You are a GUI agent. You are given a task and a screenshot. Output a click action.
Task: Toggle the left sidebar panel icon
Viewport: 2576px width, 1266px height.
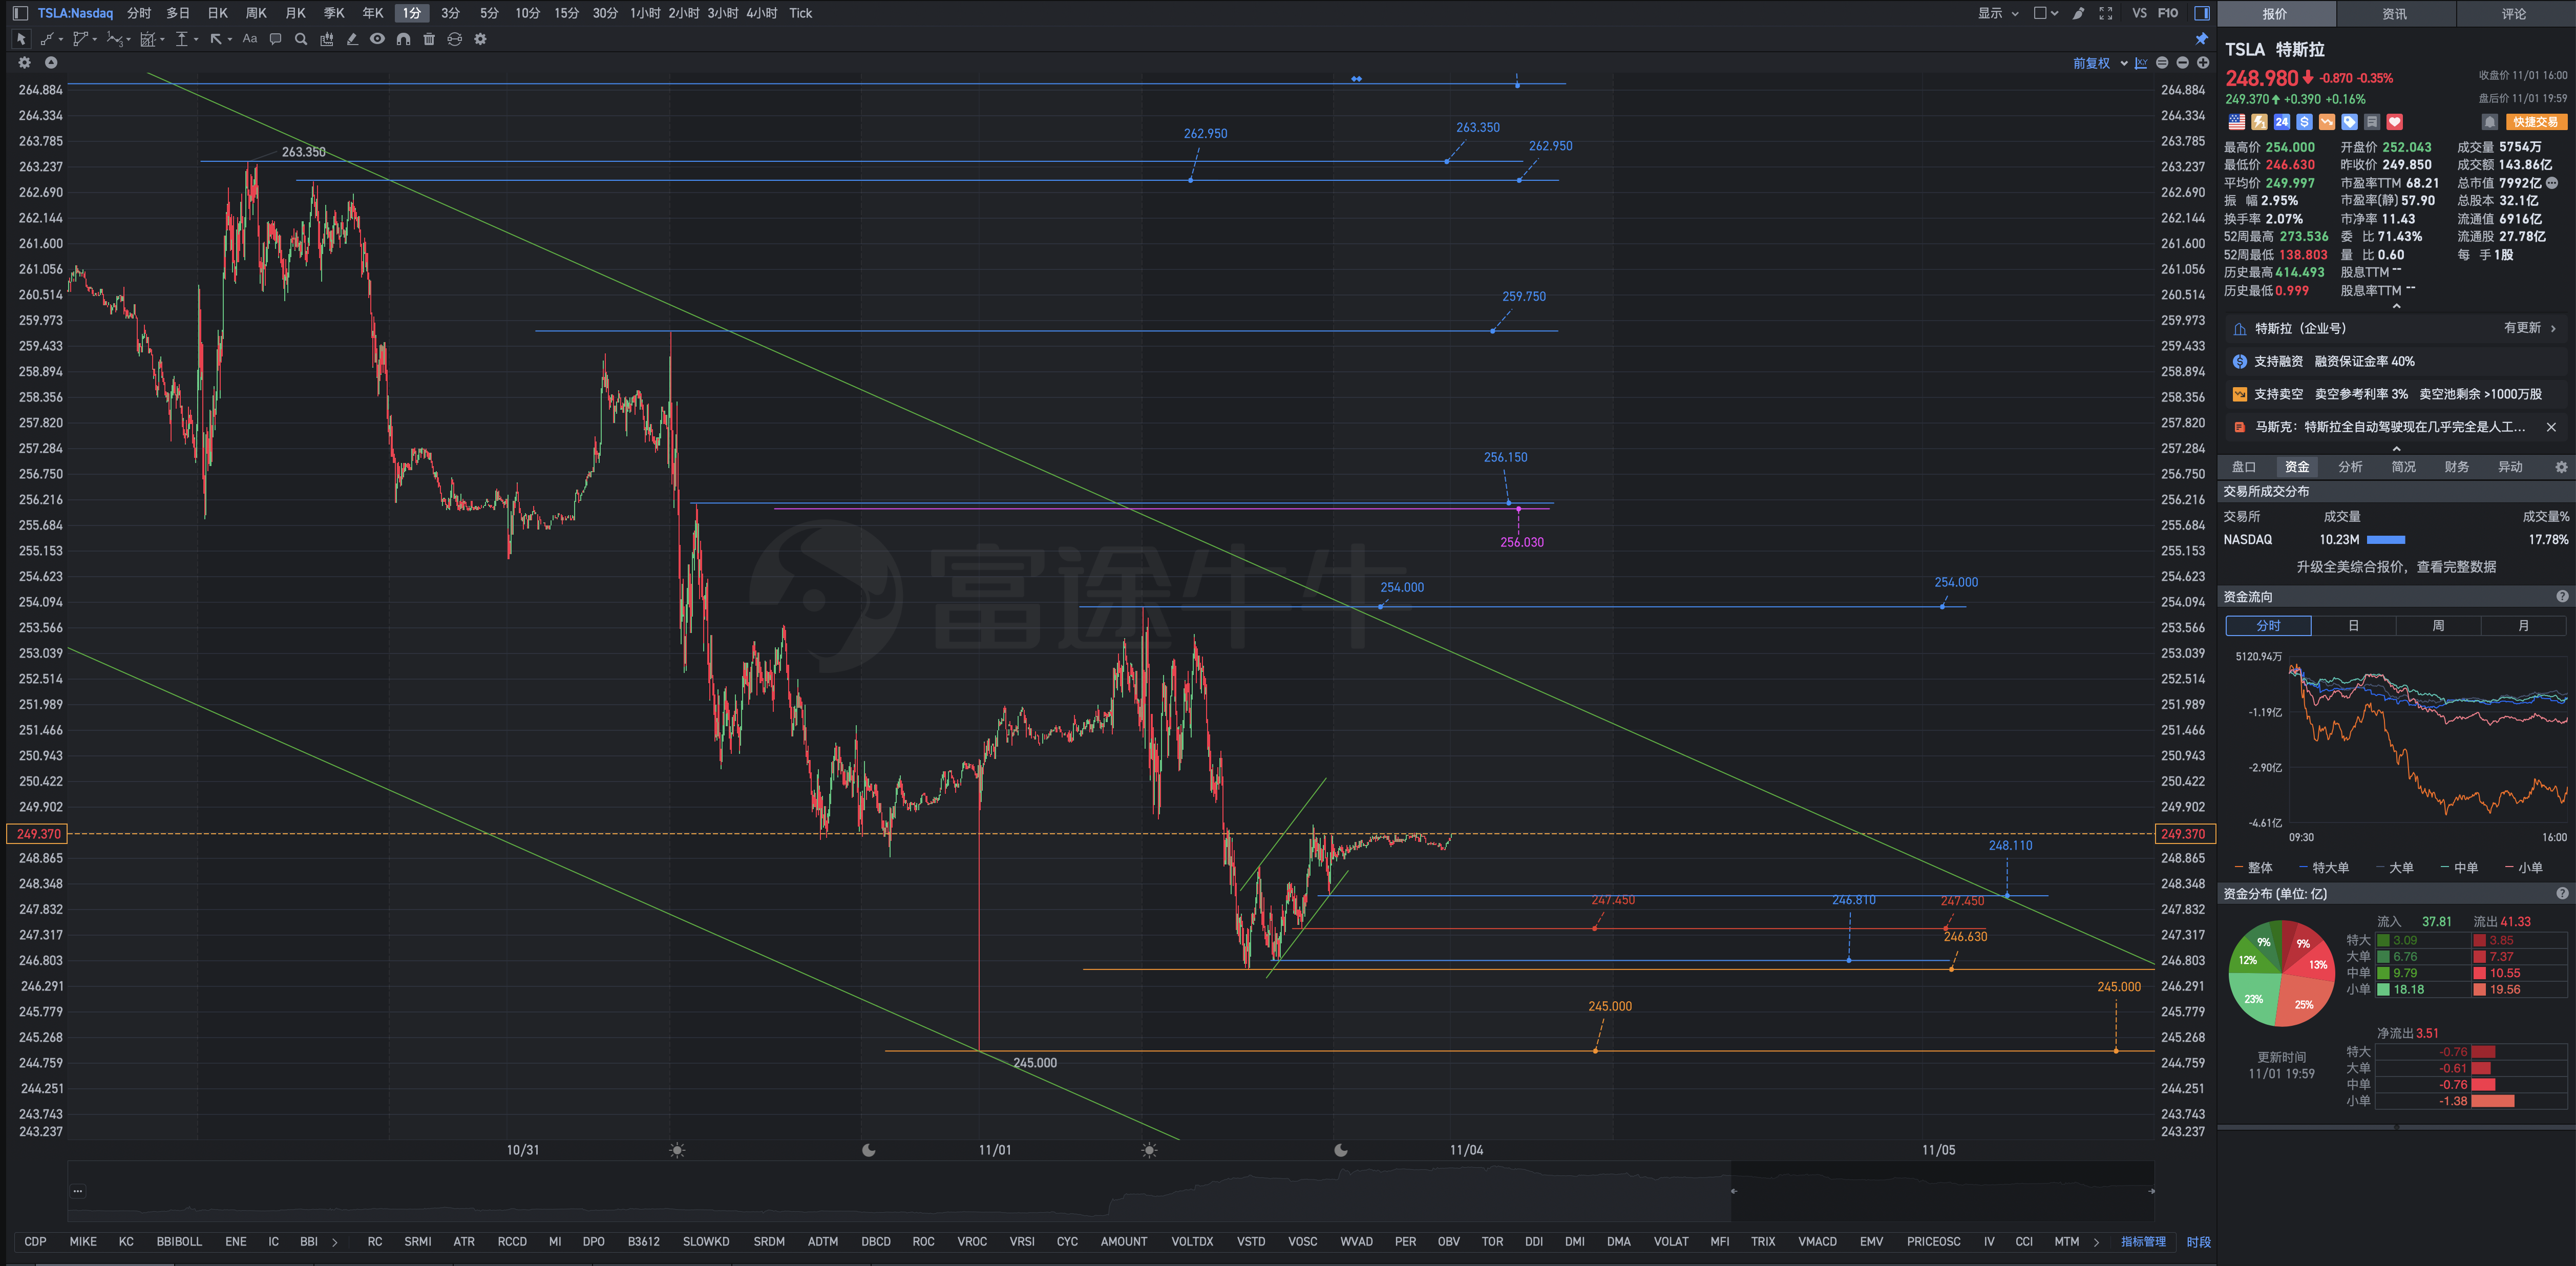[20, 13]
